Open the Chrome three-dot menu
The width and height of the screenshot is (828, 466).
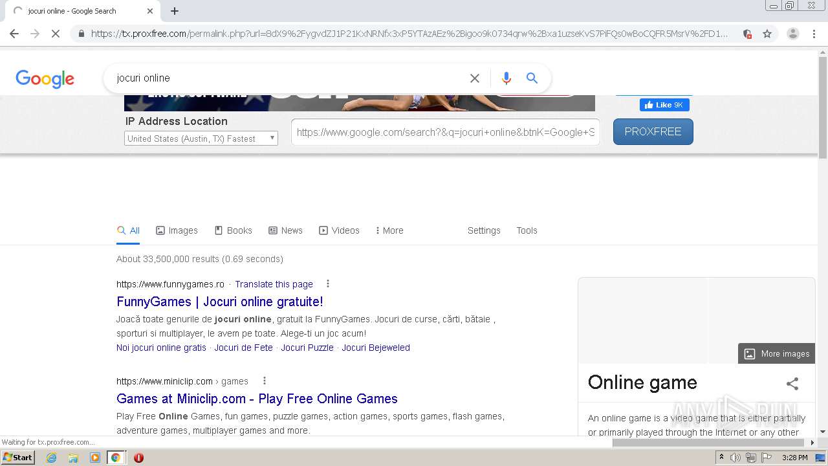[x=814, y=34]
